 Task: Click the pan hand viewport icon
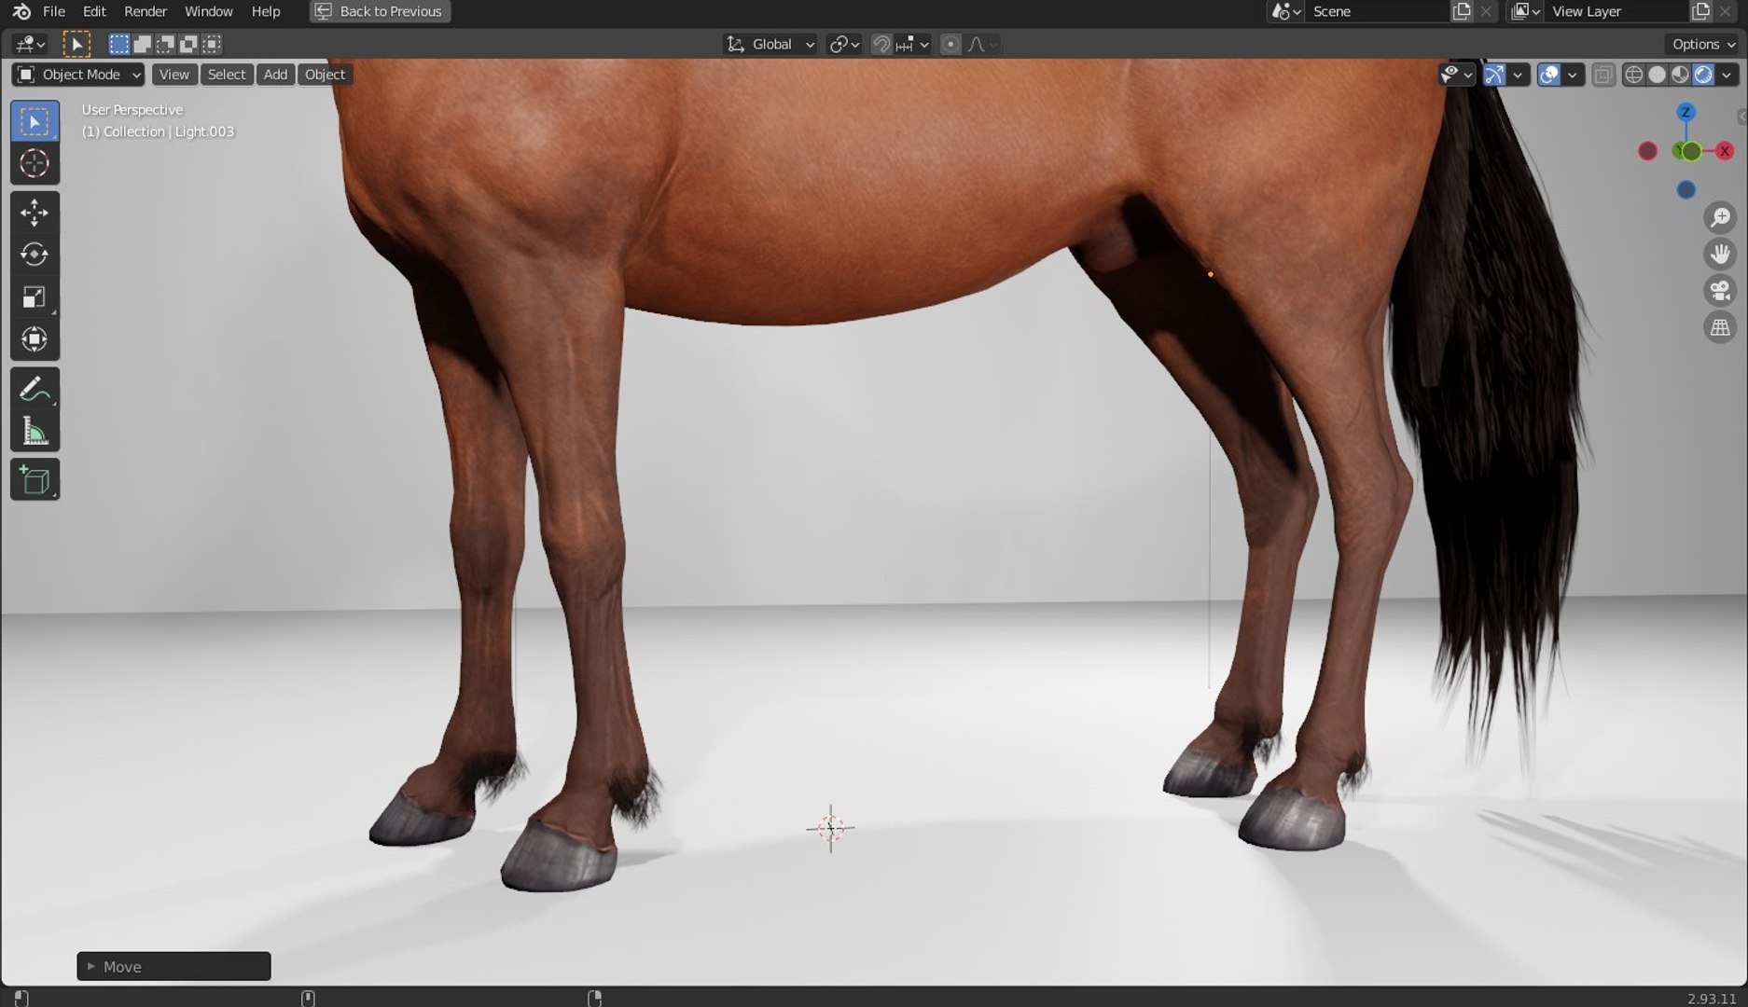[x=1720, y=254]
